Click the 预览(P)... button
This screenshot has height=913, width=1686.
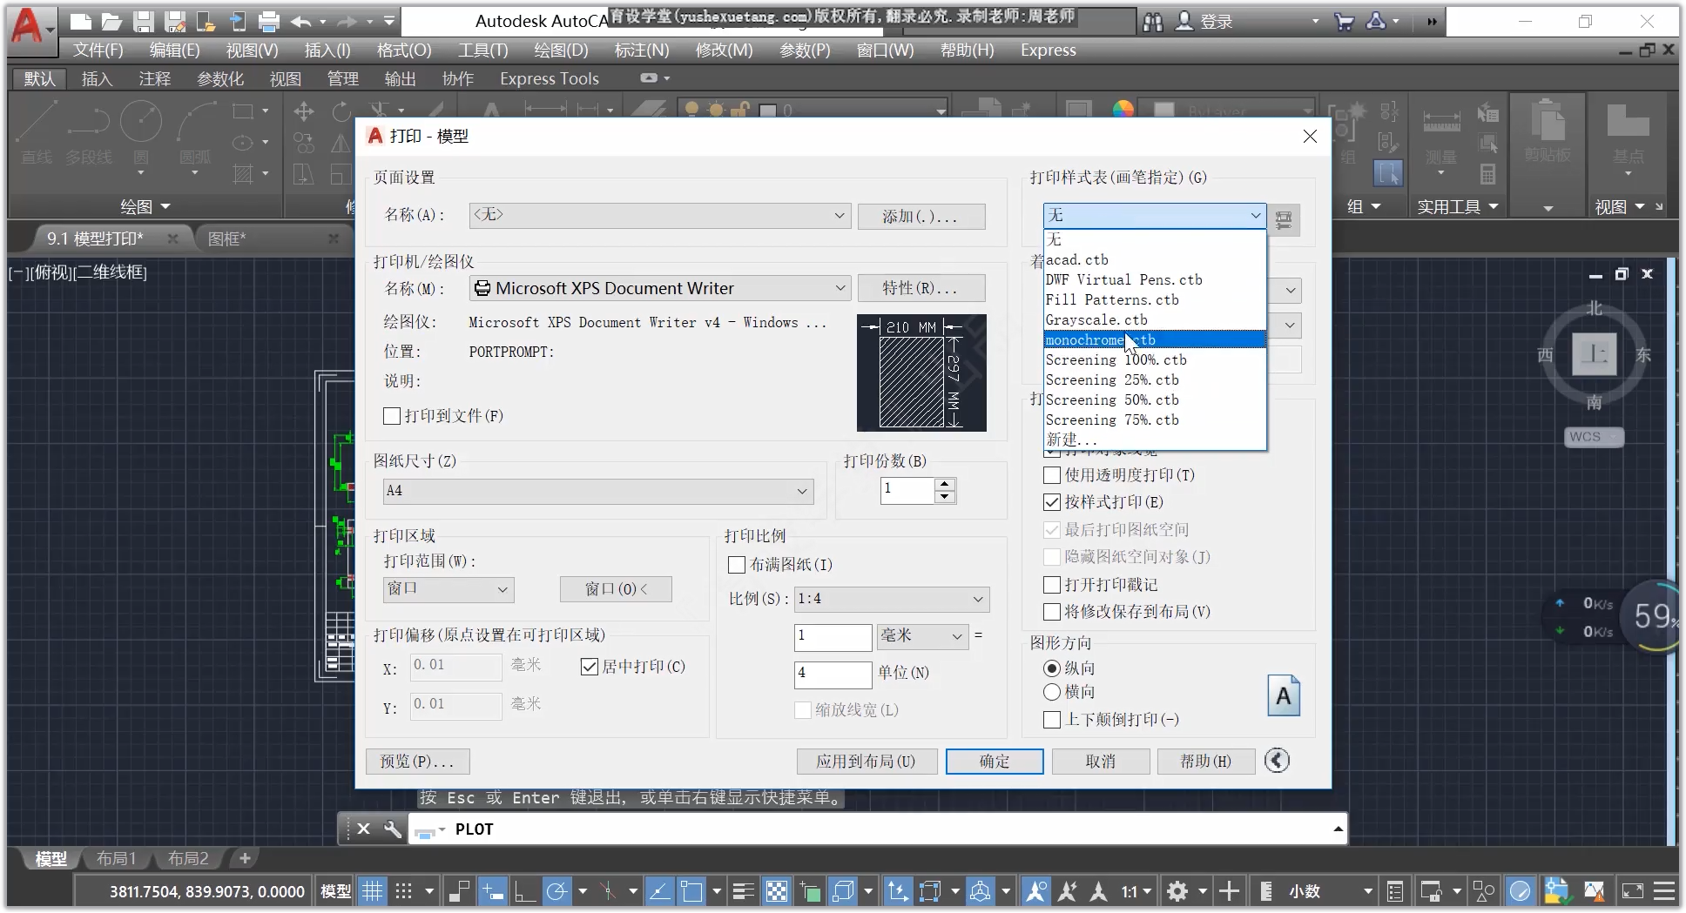417,762
